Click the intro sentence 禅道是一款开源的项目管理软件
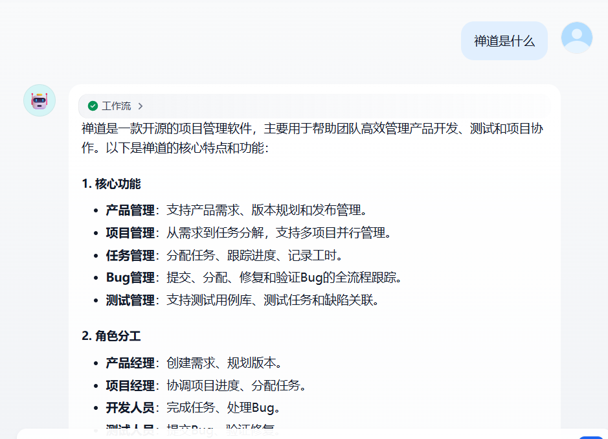 [x=167, y=128]
